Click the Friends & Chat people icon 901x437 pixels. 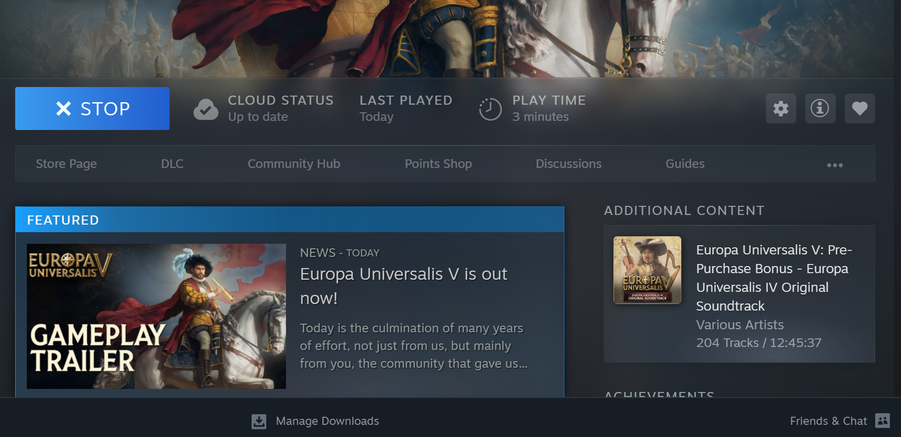(882, 421)
